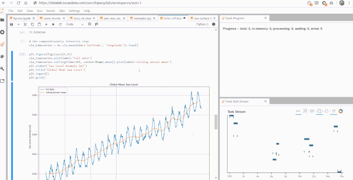Click the Python 3 kernel name
This screenshot has width=353, height=180.
click(x=202, y=24)
